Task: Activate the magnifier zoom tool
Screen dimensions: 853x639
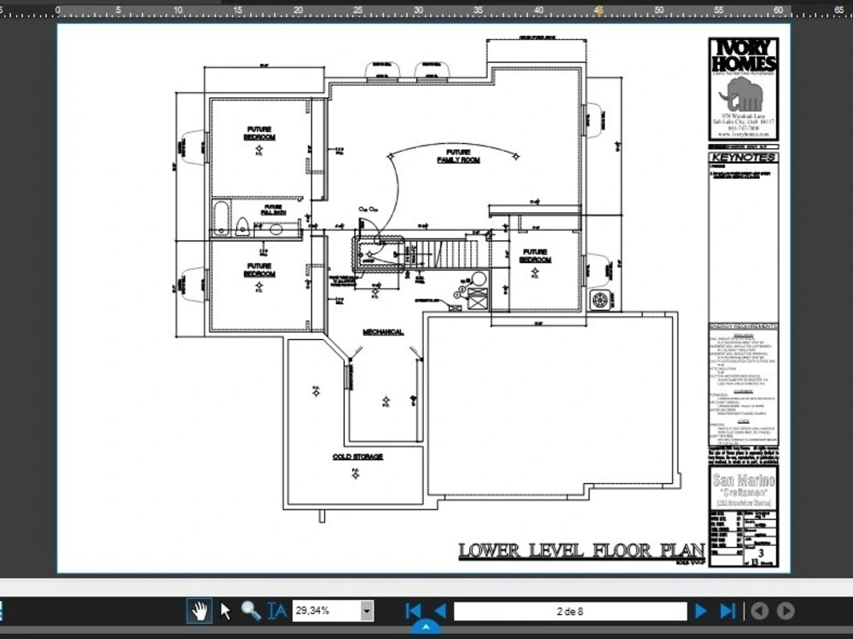Action: click(249, 610)
